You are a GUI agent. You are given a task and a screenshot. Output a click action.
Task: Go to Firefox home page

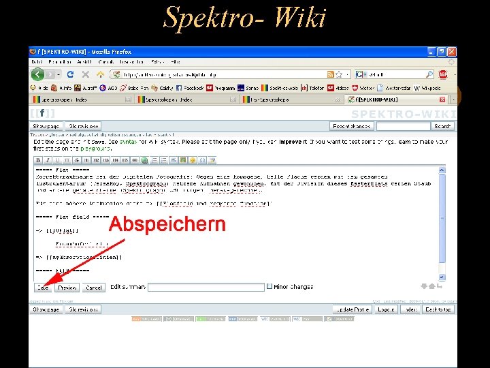pos(100,74)
